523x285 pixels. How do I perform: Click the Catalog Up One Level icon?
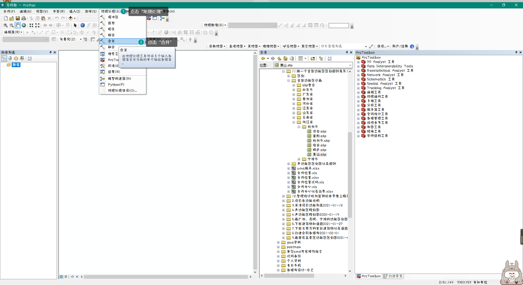tap(279, 58)
